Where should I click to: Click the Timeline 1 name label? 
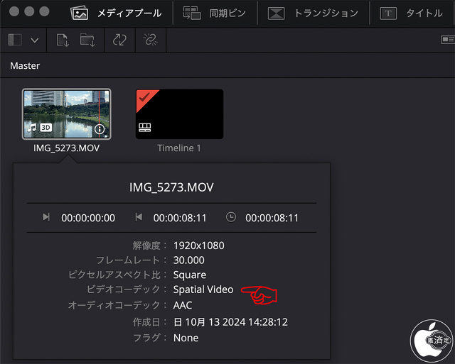point(179,148)
